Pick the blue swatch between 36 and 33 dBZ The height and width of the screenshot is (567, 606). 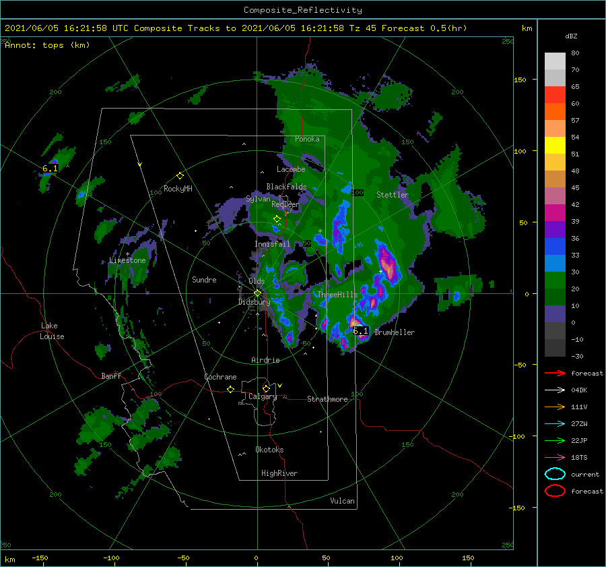[555, 247]
